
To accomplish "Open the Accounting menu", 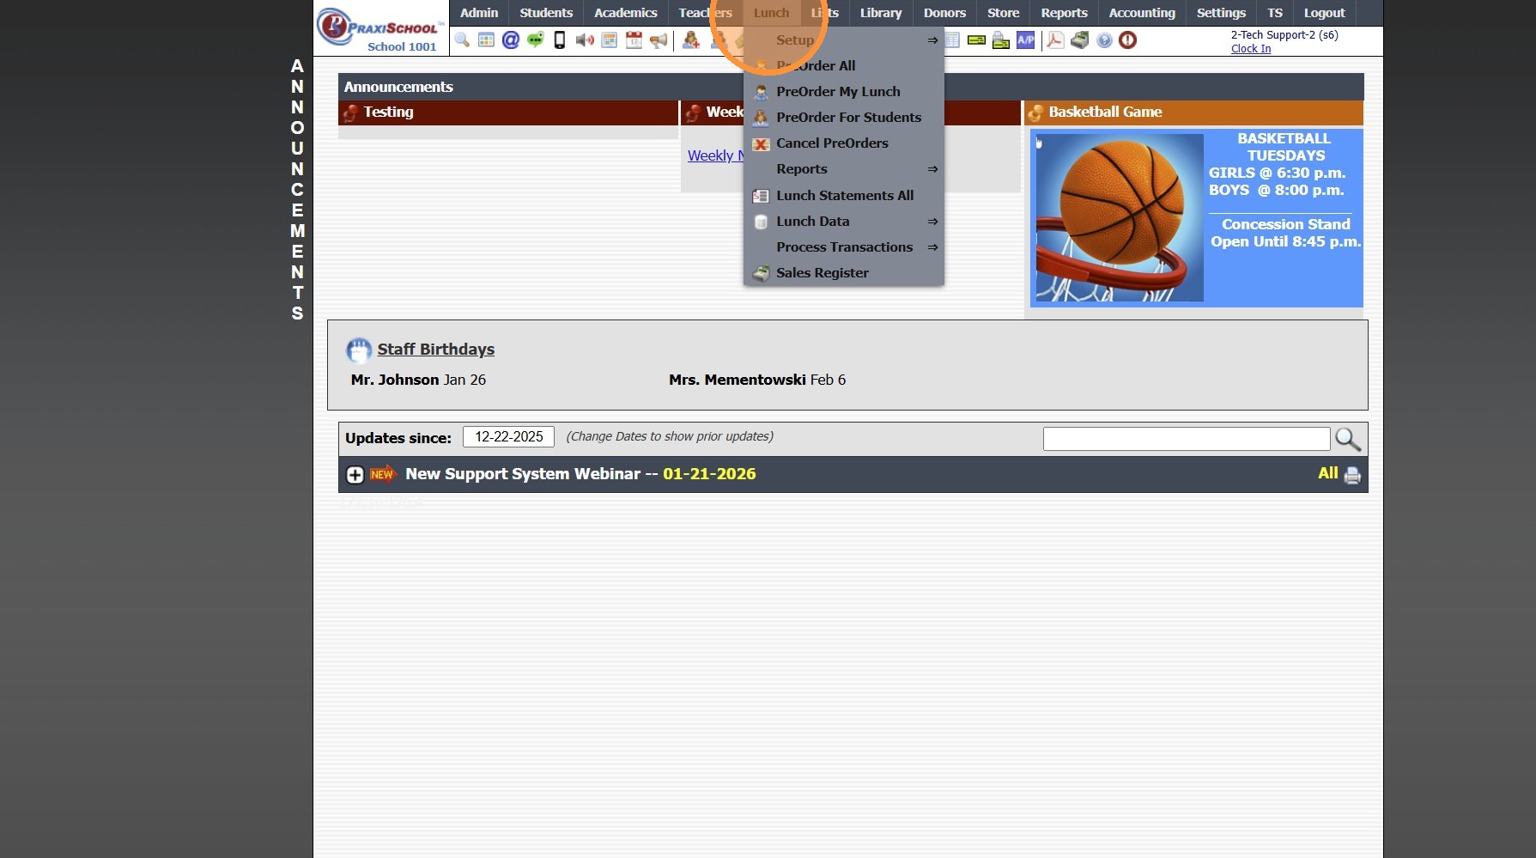I will point(1142,13).
